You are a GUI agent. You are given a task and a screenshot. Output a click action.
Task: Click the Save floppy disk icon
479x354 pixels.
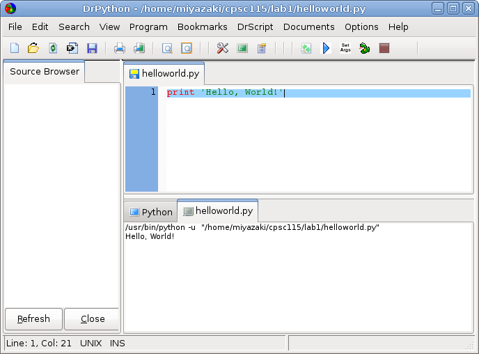pyautogui.click(x=92, y=48)
